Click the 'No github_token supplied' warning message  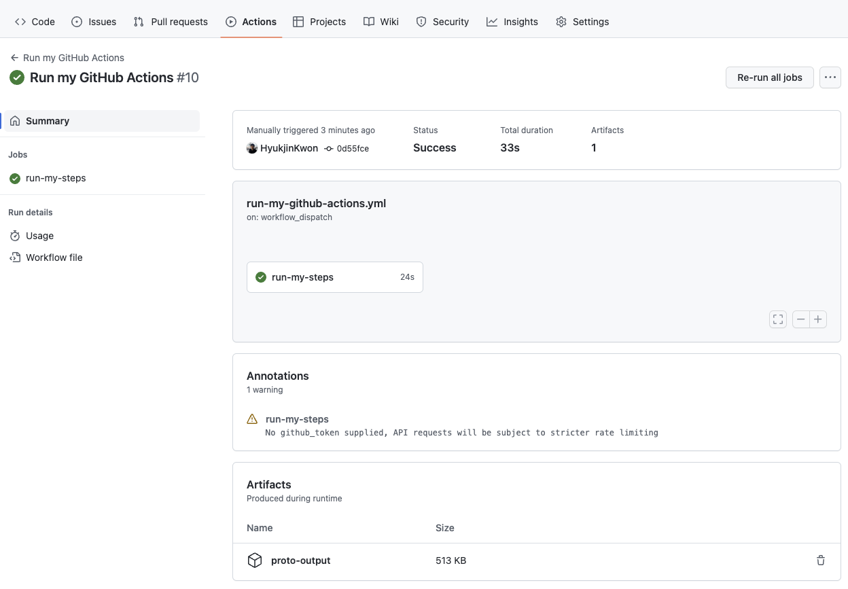462,432
